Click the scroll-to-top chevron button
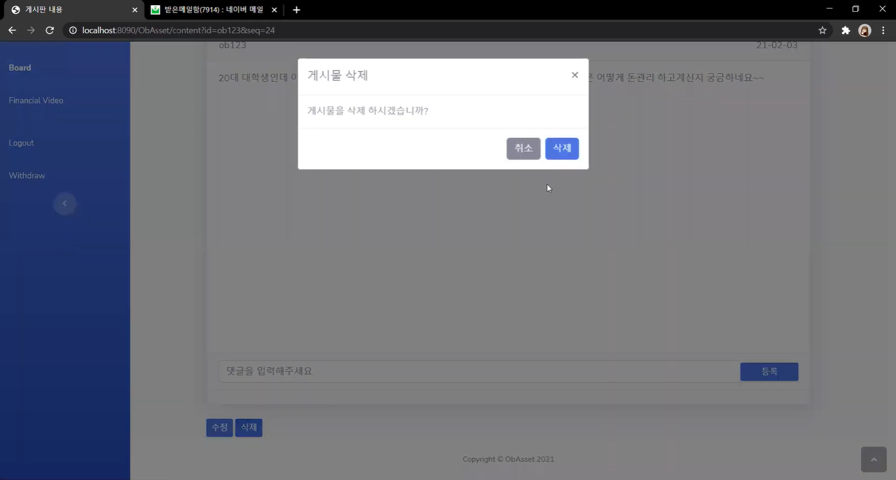896x480 pixels. point(874,459)
